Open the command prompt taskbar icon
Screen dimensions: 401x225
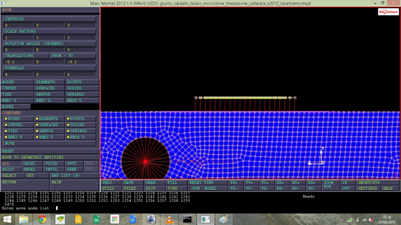pos(187,219)
